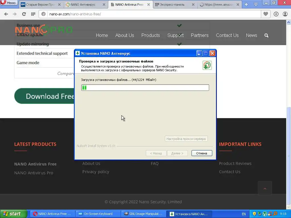Image resolution: width=291 pixels, height=218 pixels.
Task: Open the footer About Us link
Action: 91,163
